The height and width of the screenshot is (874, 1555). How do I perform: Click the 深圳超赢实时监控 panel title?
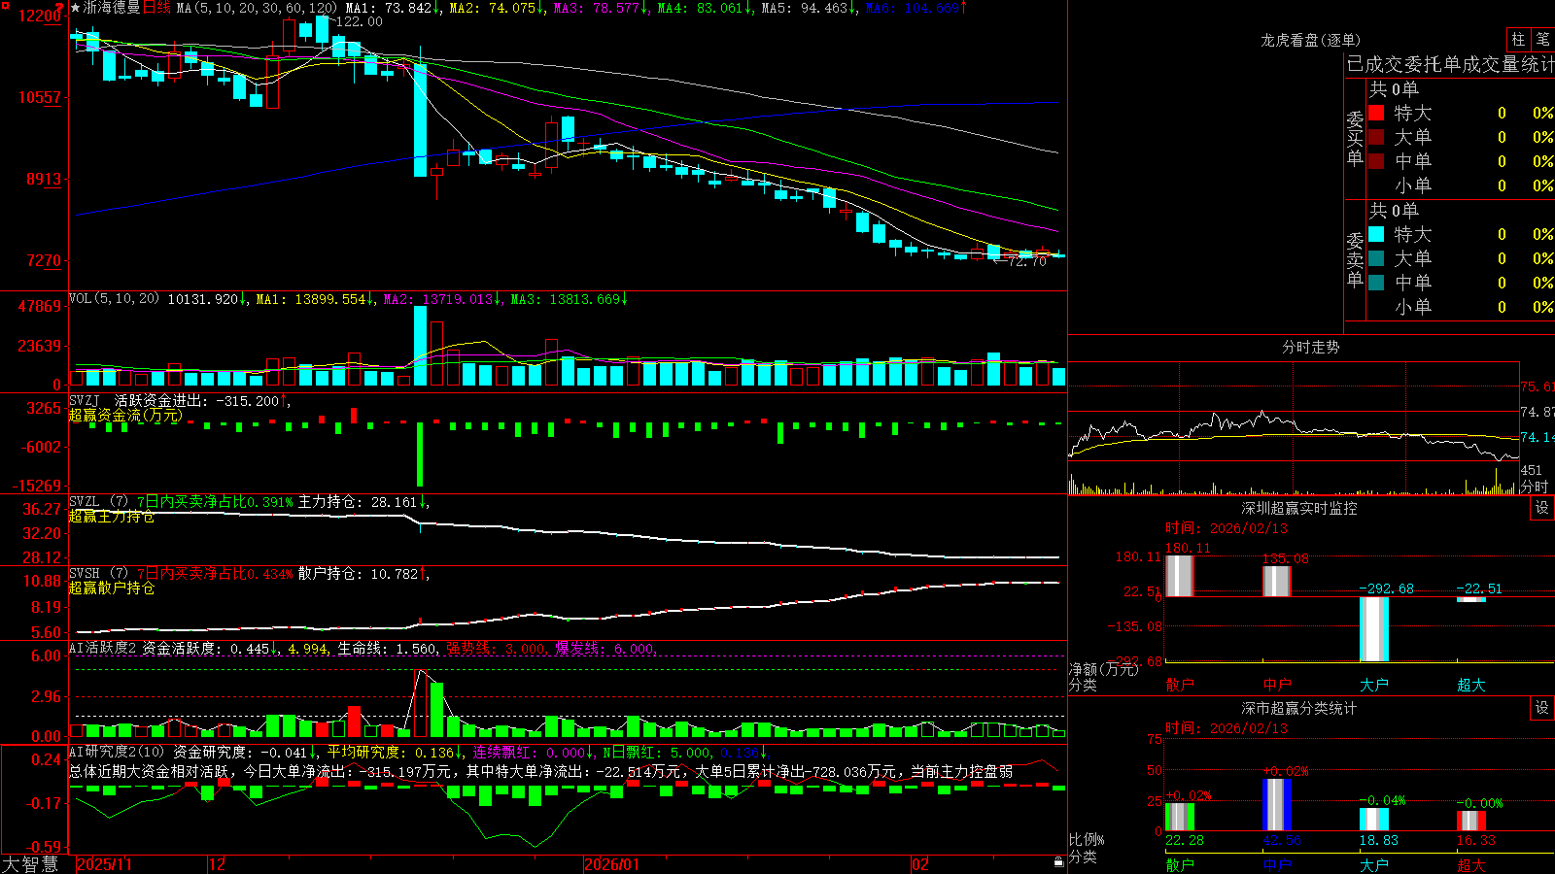coord(1299,508)
